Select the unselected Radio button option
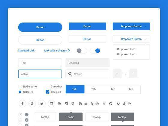Screen dimensions: 168x126 (20, 86)
